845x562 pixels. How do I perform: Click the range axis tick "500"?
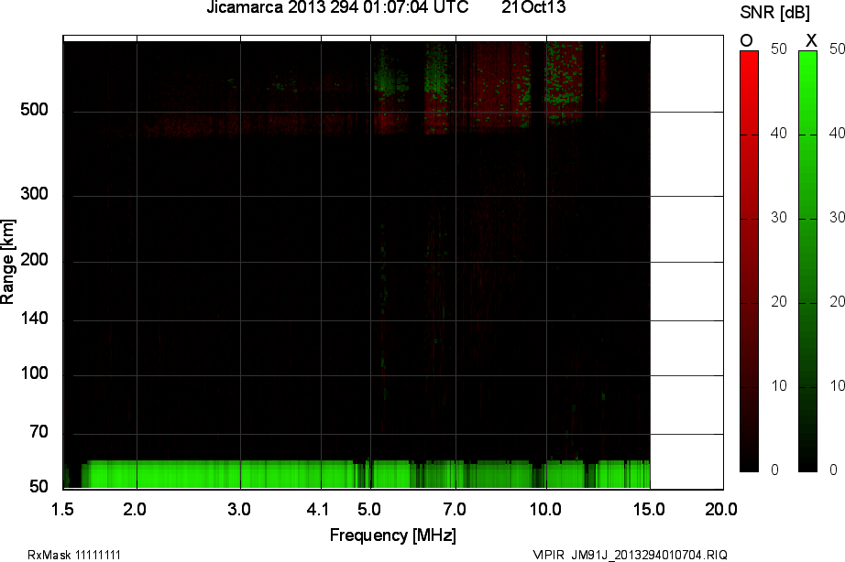[34, 110]
